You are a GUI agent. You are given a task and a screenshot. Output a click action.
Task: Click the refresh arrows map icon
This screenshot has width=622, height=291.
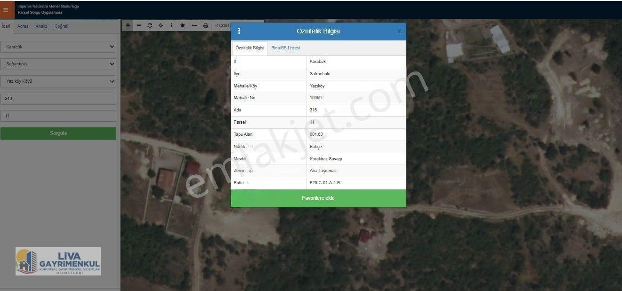click(x=150, y=25)
